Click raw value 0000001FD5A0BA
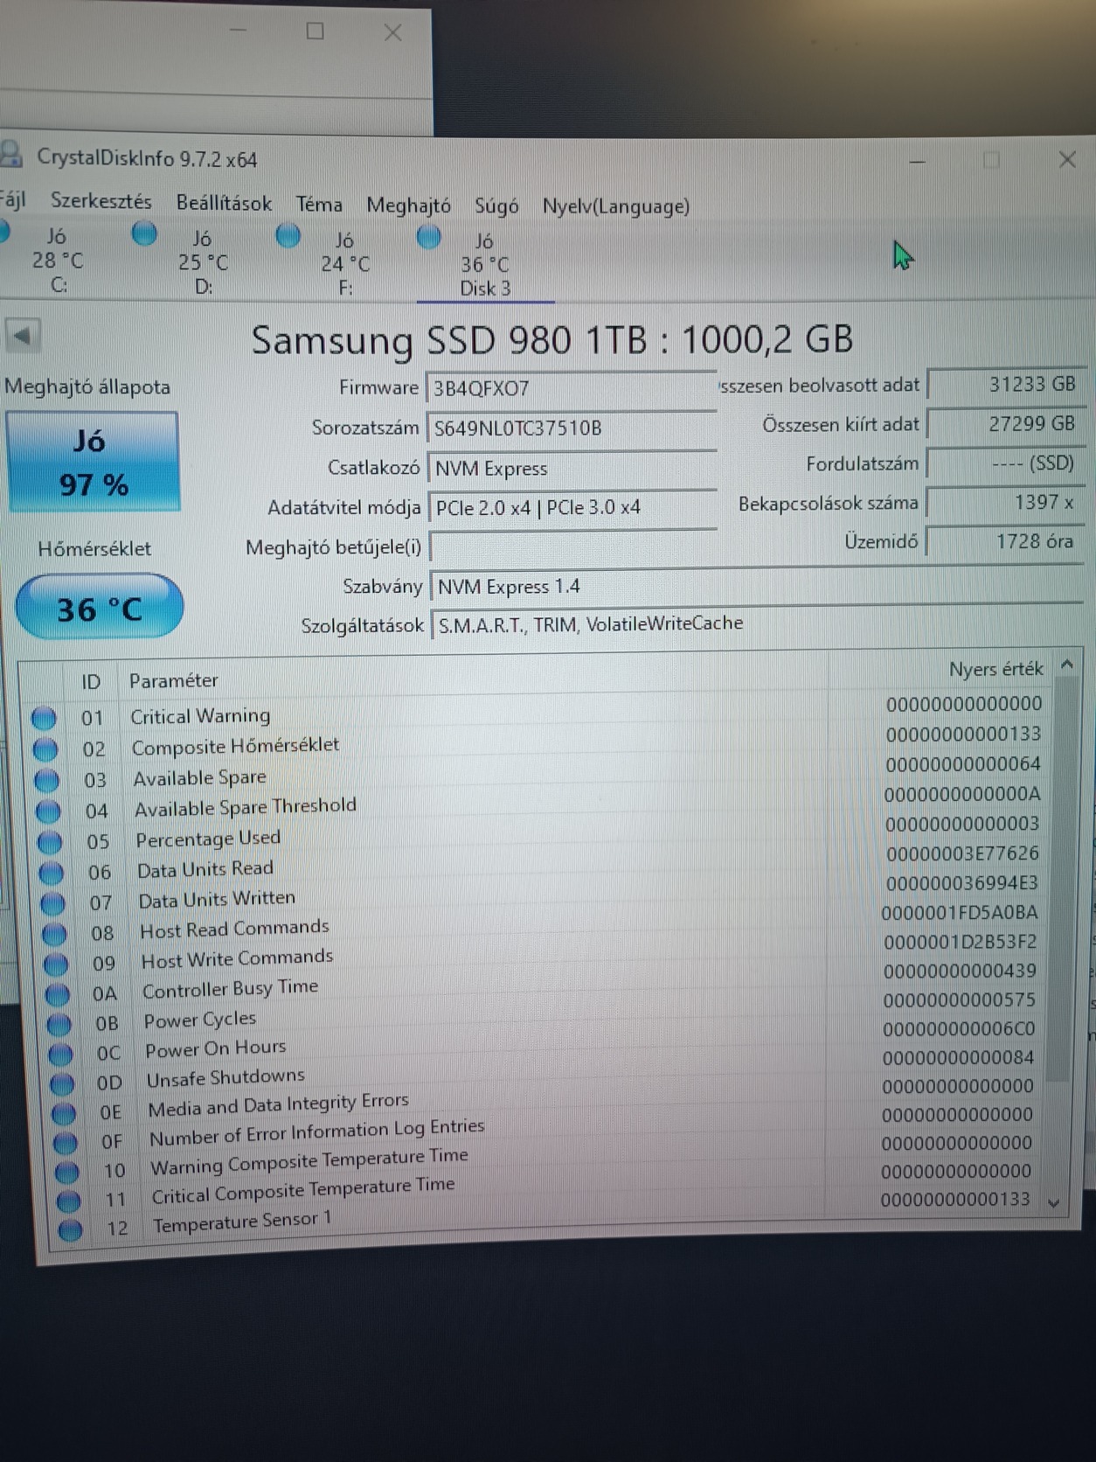This screenshot has height=1462, width=1096. point(960,913)
